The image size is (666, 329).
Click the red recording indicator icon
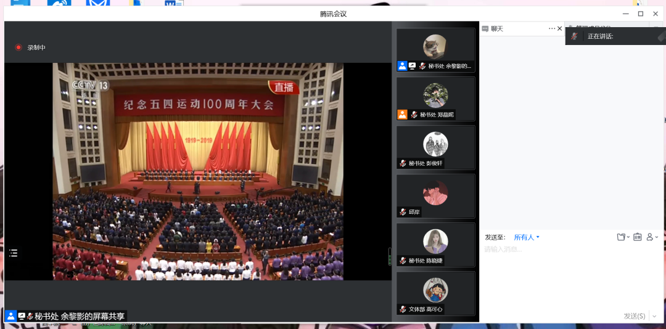point(18,47)
